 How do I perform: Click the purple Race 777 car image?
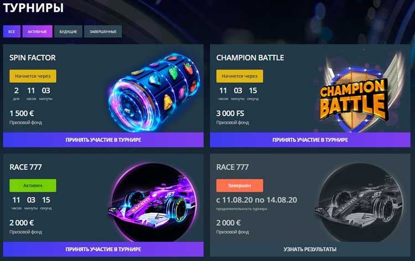tap(154, 202)
